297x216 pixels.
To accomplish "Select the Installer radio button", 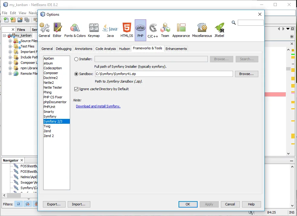I will [x=76, y=59].
